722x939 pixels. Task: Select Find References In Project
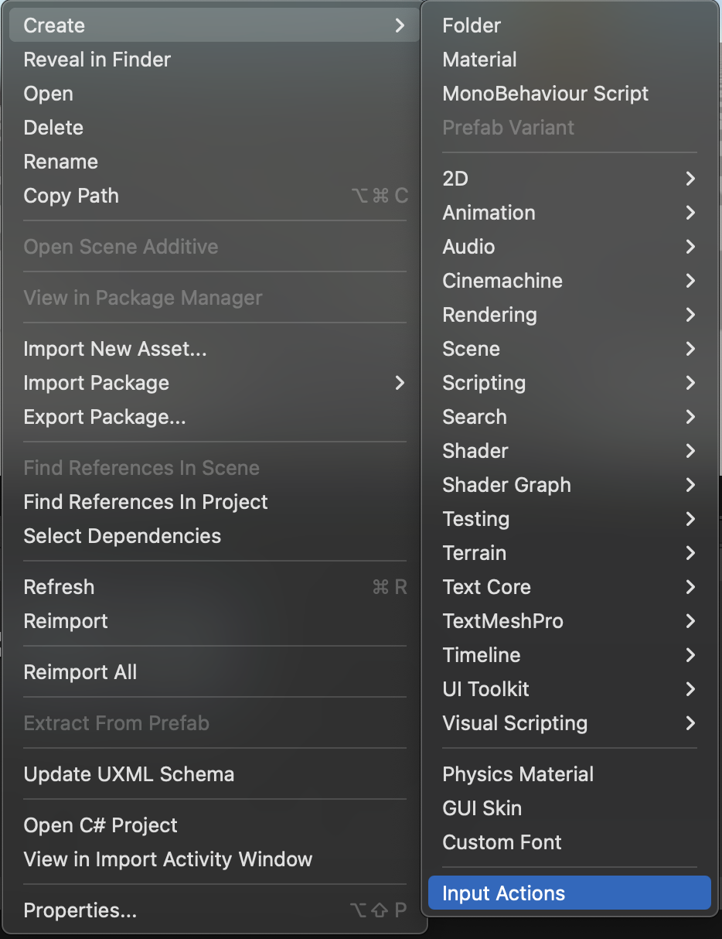pyautogui.click(x=145, y=502)
